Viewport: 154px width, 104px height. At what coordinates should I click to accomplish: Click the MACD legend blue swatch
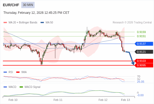[5, 87]
